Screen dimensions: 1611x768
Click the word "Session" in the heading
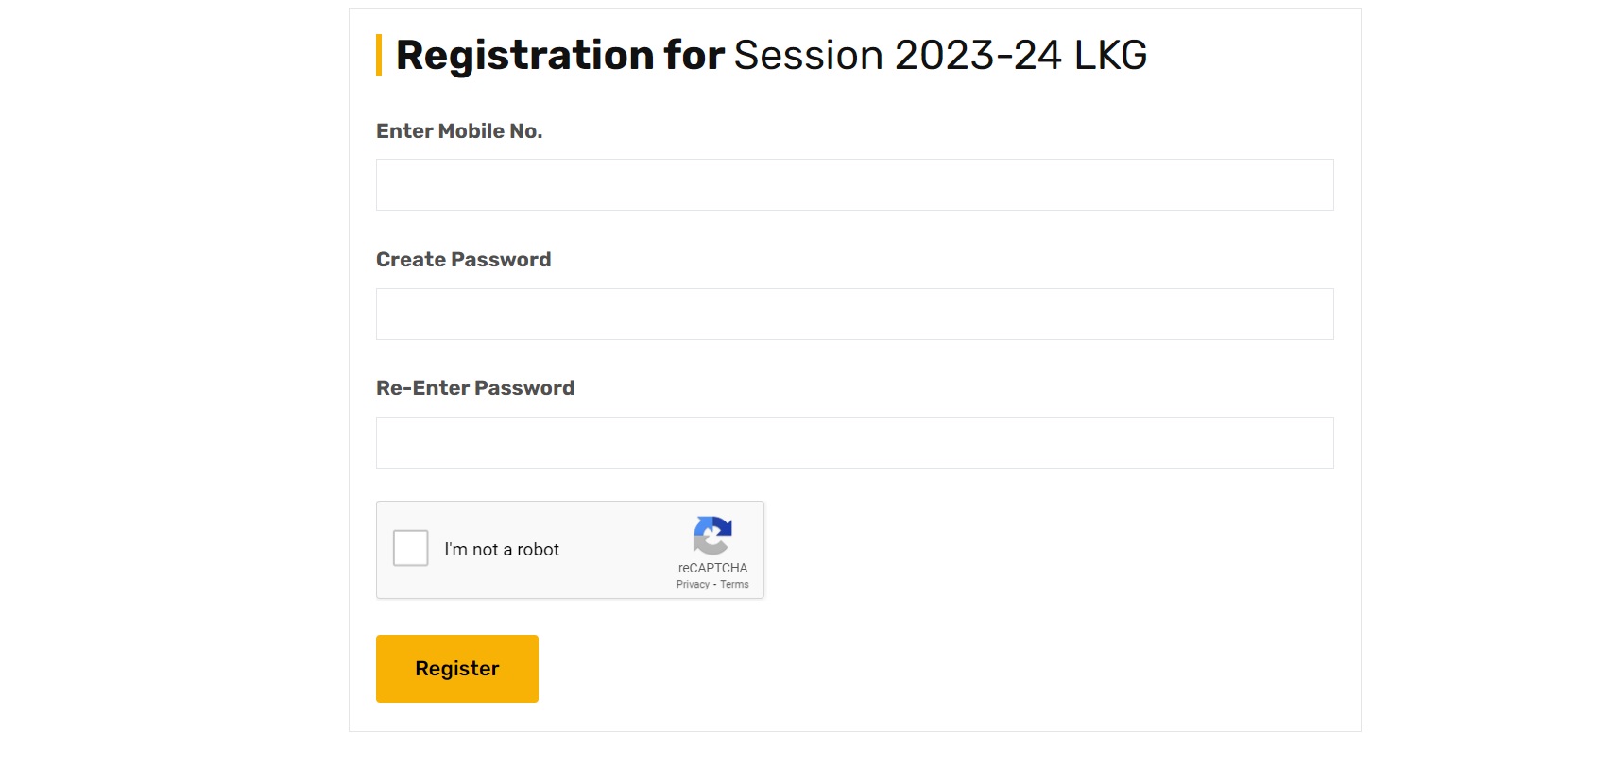808,55
